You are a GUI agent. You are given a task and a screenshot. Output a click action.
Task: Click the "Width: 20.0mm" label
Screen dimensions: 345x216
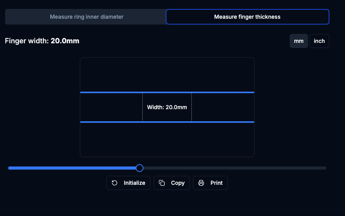coord(167,107)
